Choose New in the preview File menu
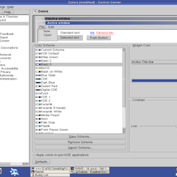This screenshot has height=177, width=177. [47, 31]
